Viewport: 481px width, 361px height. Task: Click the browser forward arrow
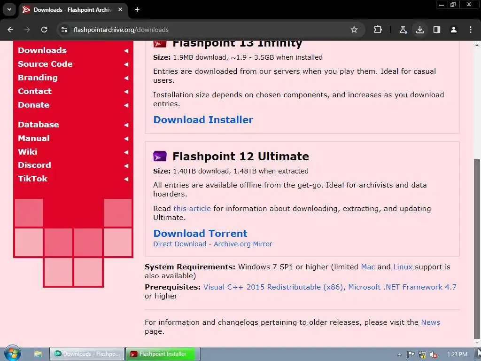(27, 30)
